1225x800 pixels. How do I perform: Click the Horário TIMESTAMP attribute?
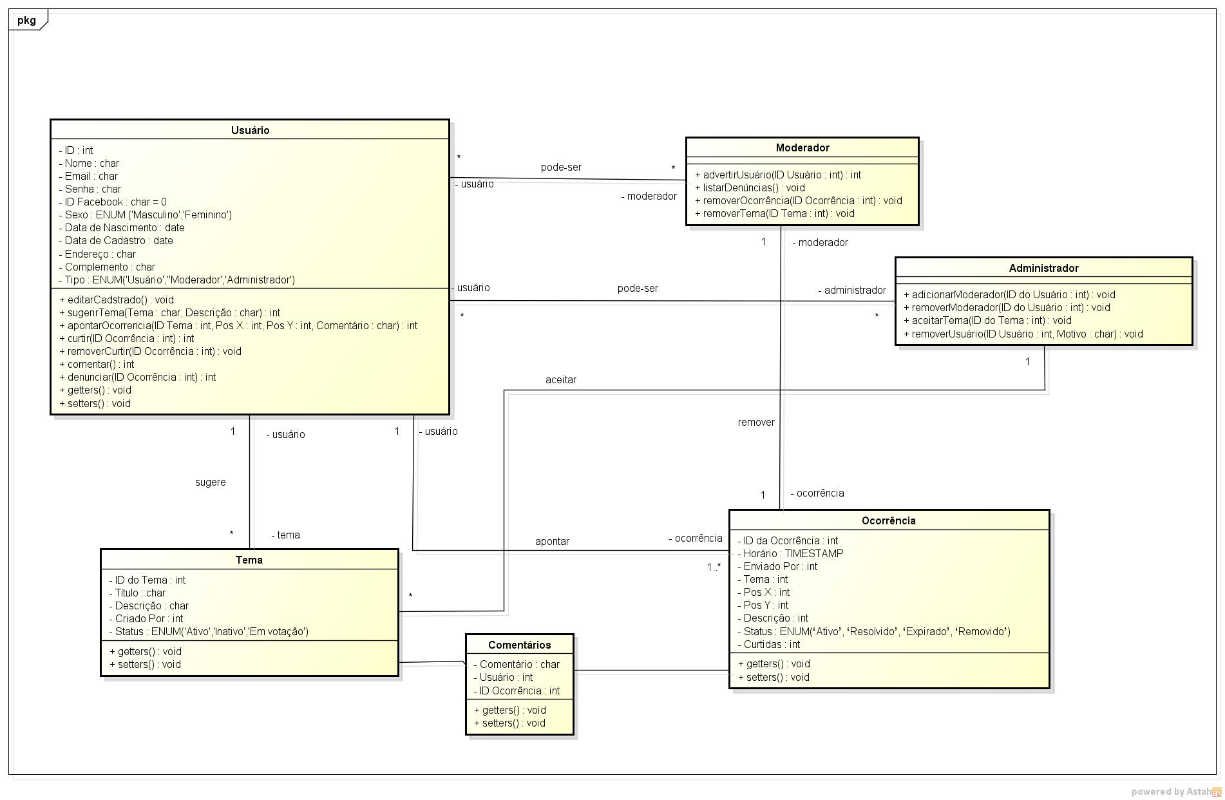[x=792, y=553]
